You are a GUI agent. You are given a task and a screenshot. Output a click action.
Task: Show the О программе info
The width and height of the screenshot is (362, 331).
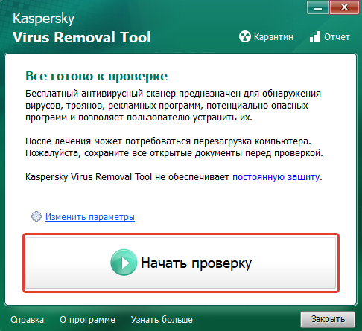pyautogui.click(x=87, y=320)
